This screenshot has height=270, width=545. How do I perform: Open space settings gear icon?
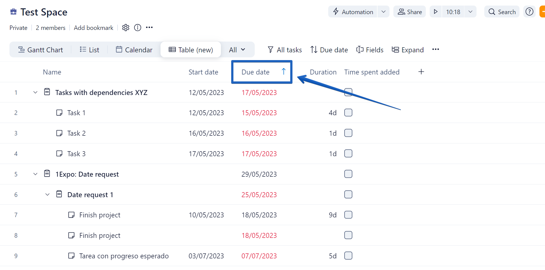click(x=126, y=28)
